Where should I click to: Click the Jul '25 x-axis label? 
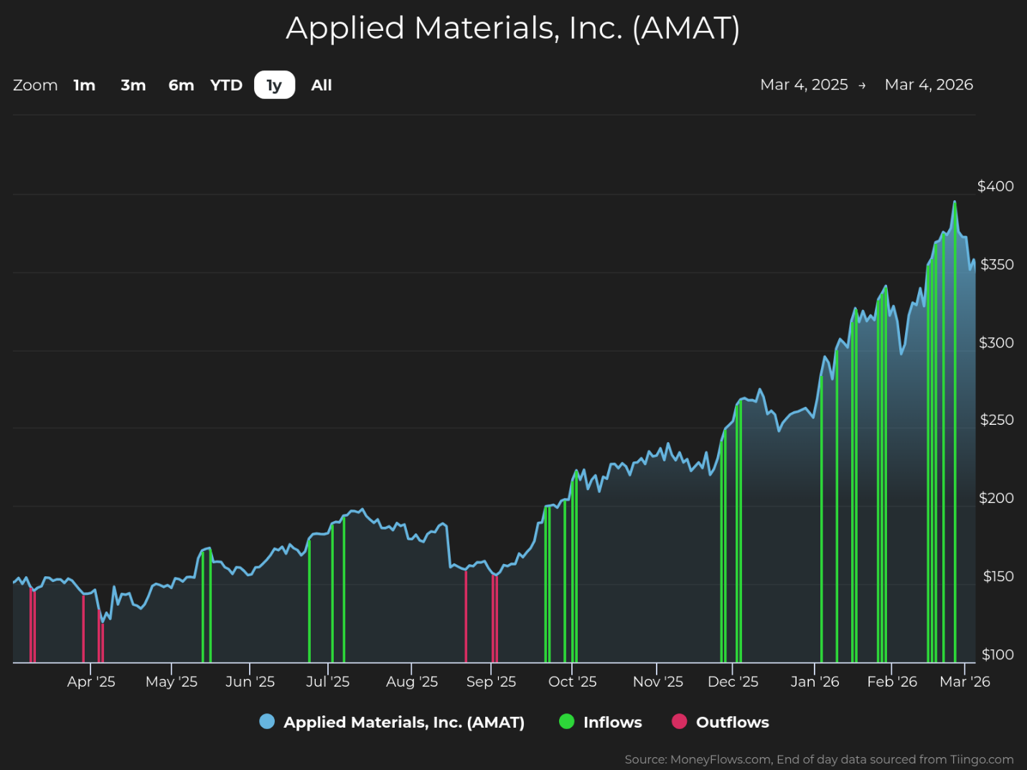[x=327, y=682]
